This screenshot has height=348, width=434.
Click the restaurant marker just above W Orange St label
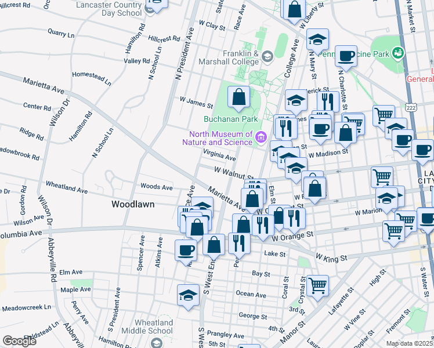point(295,219)
